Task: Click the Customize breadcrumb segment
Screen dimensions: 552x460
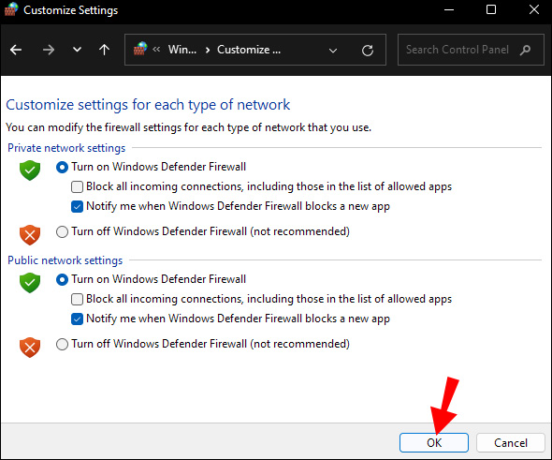Action: [x=249, y=50]
